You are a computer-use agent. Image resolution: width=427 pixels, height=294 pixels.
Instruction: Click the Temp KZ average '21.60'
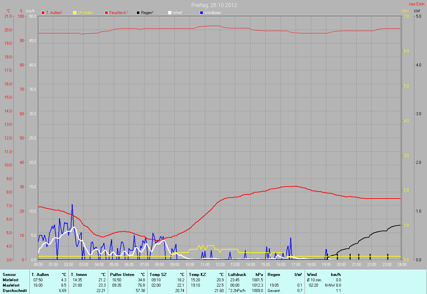219,291
